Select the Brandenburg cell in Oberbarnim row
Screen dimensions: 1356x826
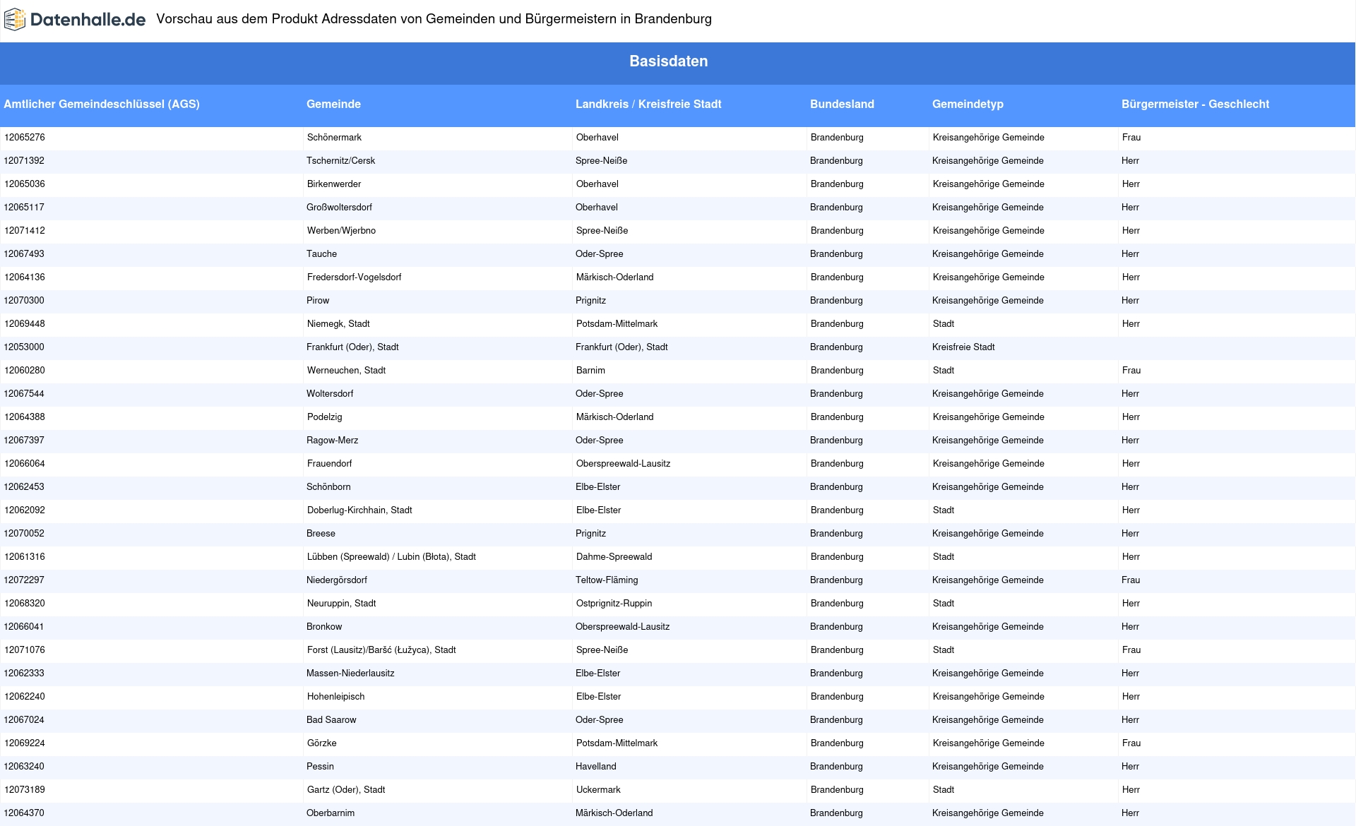tap(867, 813)
